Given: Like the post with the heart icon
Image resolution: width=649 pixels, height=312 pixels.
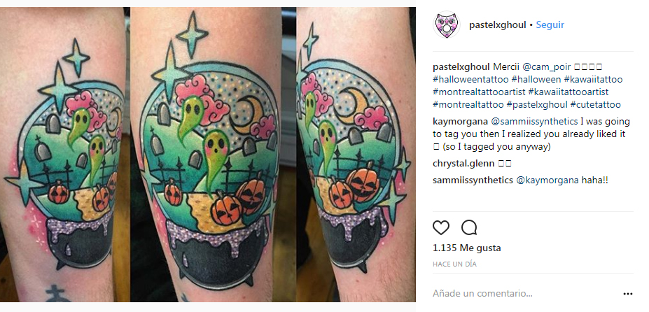Looking at the screenshot, I should [441, 227].
